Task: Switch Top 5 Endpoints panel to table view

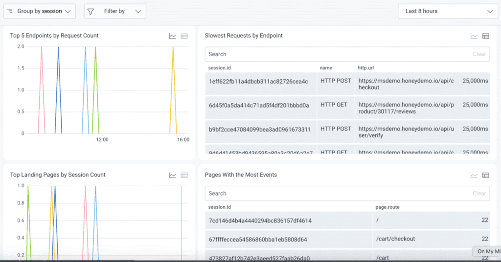Action: pos(184,36)
